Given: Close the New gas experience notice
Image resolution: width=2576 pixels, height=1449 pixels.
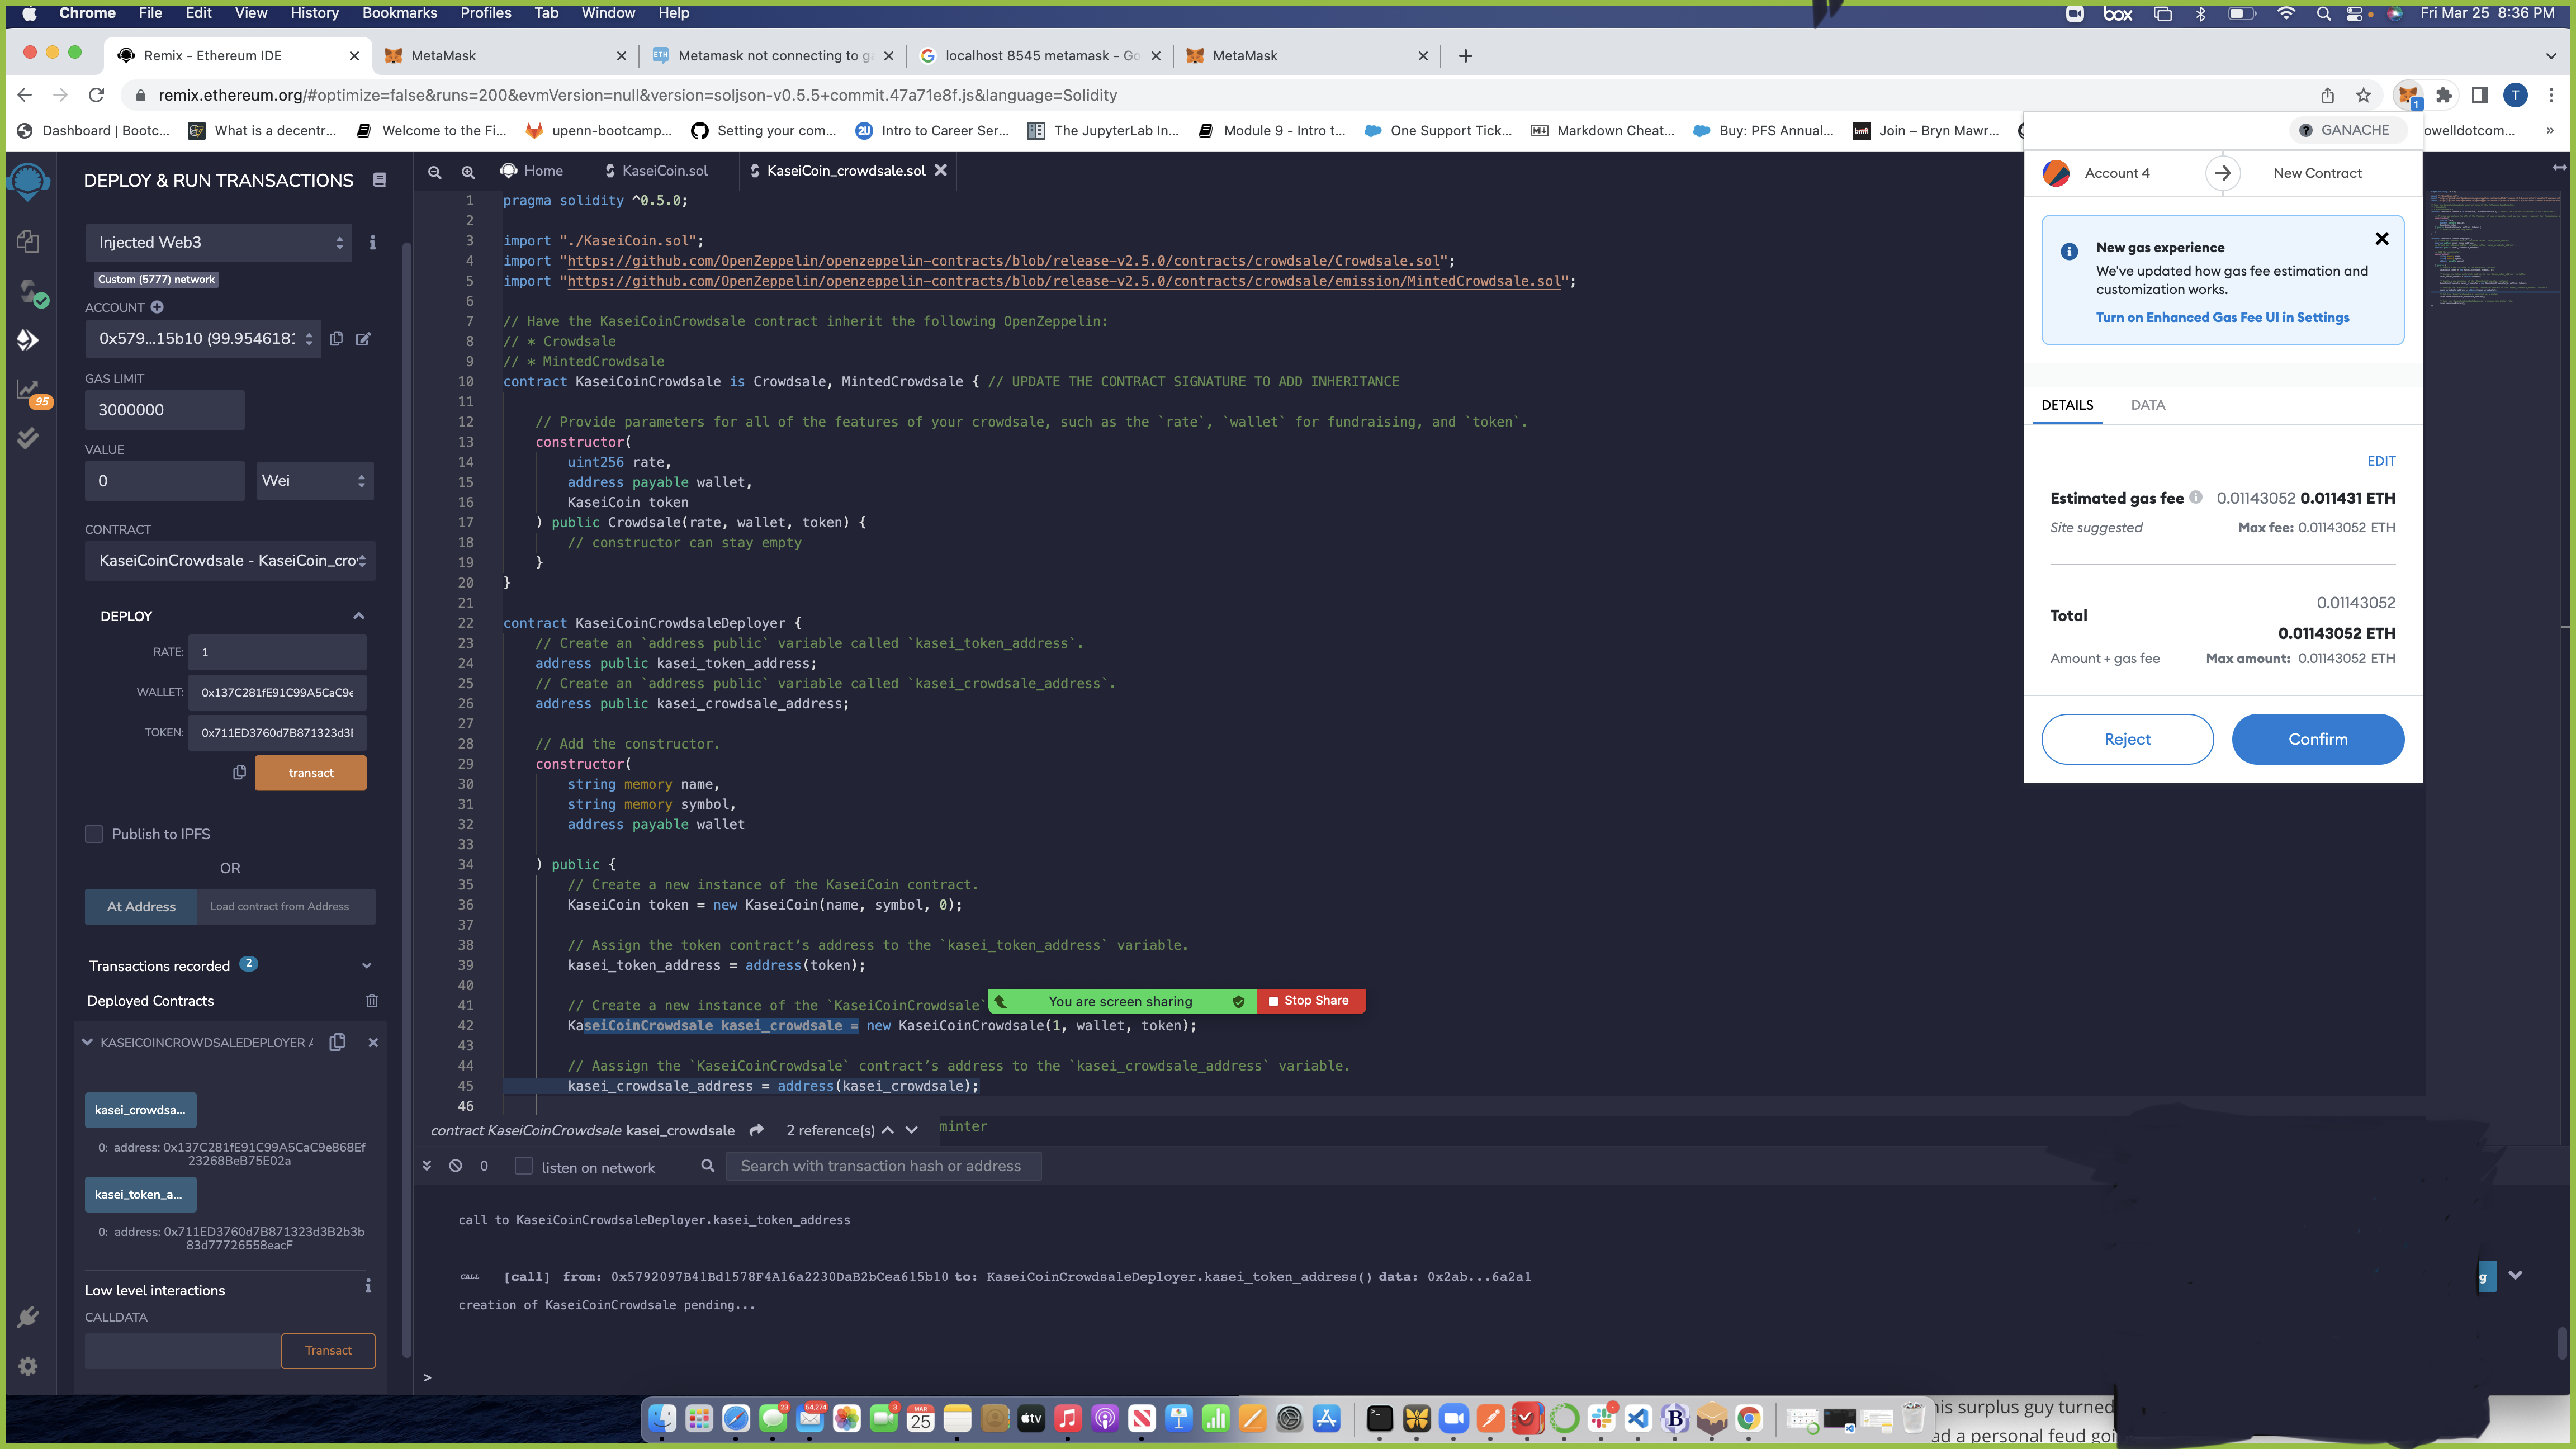Looking at the screenshot, I should (2382, 239).
